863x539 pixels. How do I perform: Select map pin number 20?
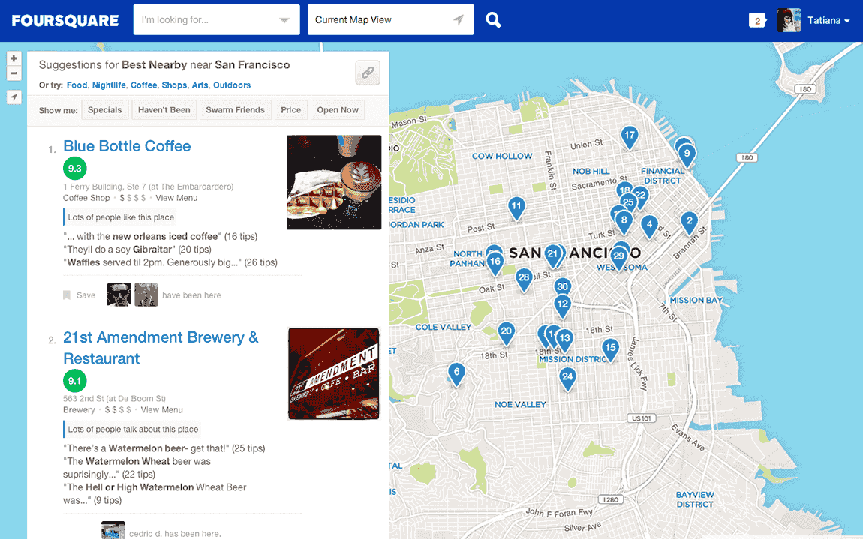click(x=506, y=333)
